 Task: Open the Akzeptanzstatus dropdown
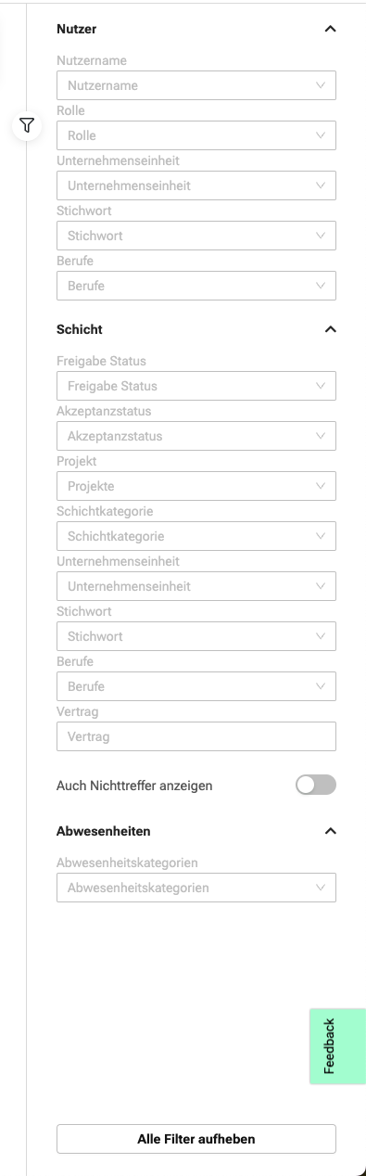[x=196, y=436]
